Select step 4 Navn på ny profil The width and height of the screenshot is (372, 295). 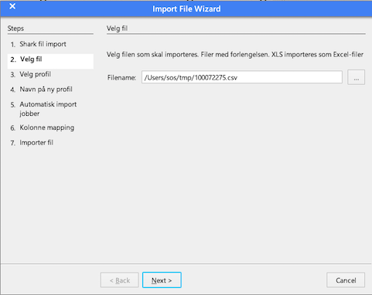tap(46, 90)
